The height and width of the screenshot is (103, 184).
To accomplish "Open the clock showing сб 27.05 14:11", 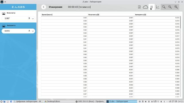I will (x=176, y=101).
